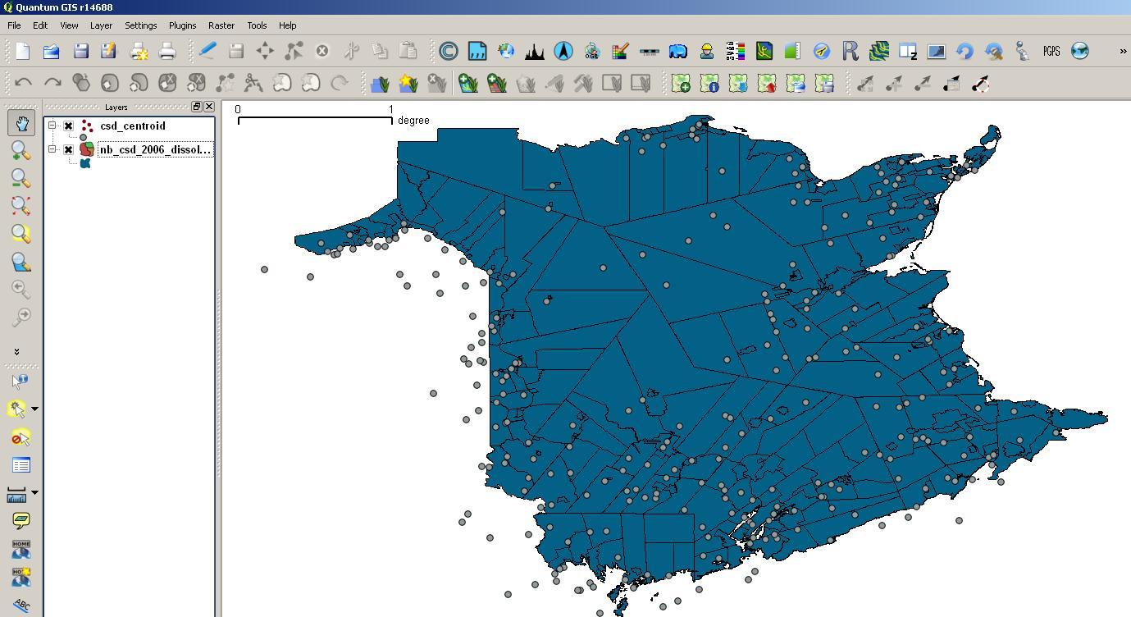Image resolution: width=1131 pixels, height=617 pixels.
Task: Open the R statistics plugin icon
Action: pos(851,51)
